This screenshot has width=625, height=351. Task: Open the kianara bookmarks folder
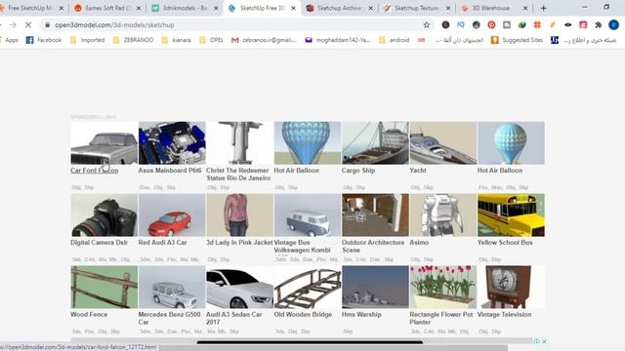(x=176, y=40)
